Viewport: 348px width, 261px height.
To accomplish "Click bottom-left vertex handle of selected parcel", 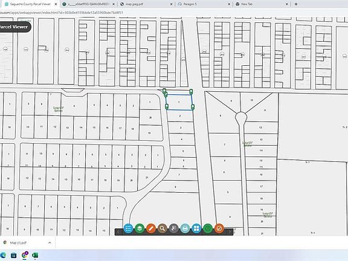I will 167,106.
